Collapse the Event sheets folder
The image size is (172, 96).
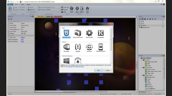142,67
